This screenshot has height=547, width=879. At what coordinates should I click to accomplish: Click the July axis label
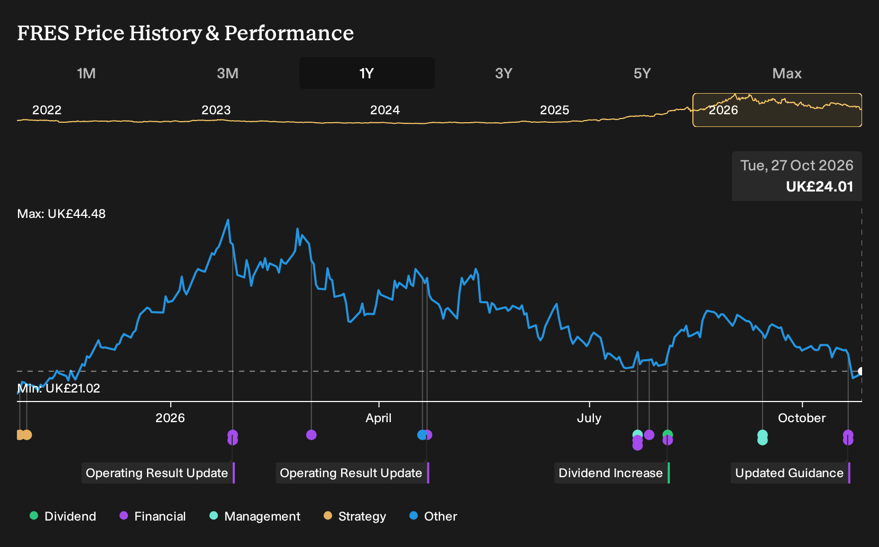point(589,418)
